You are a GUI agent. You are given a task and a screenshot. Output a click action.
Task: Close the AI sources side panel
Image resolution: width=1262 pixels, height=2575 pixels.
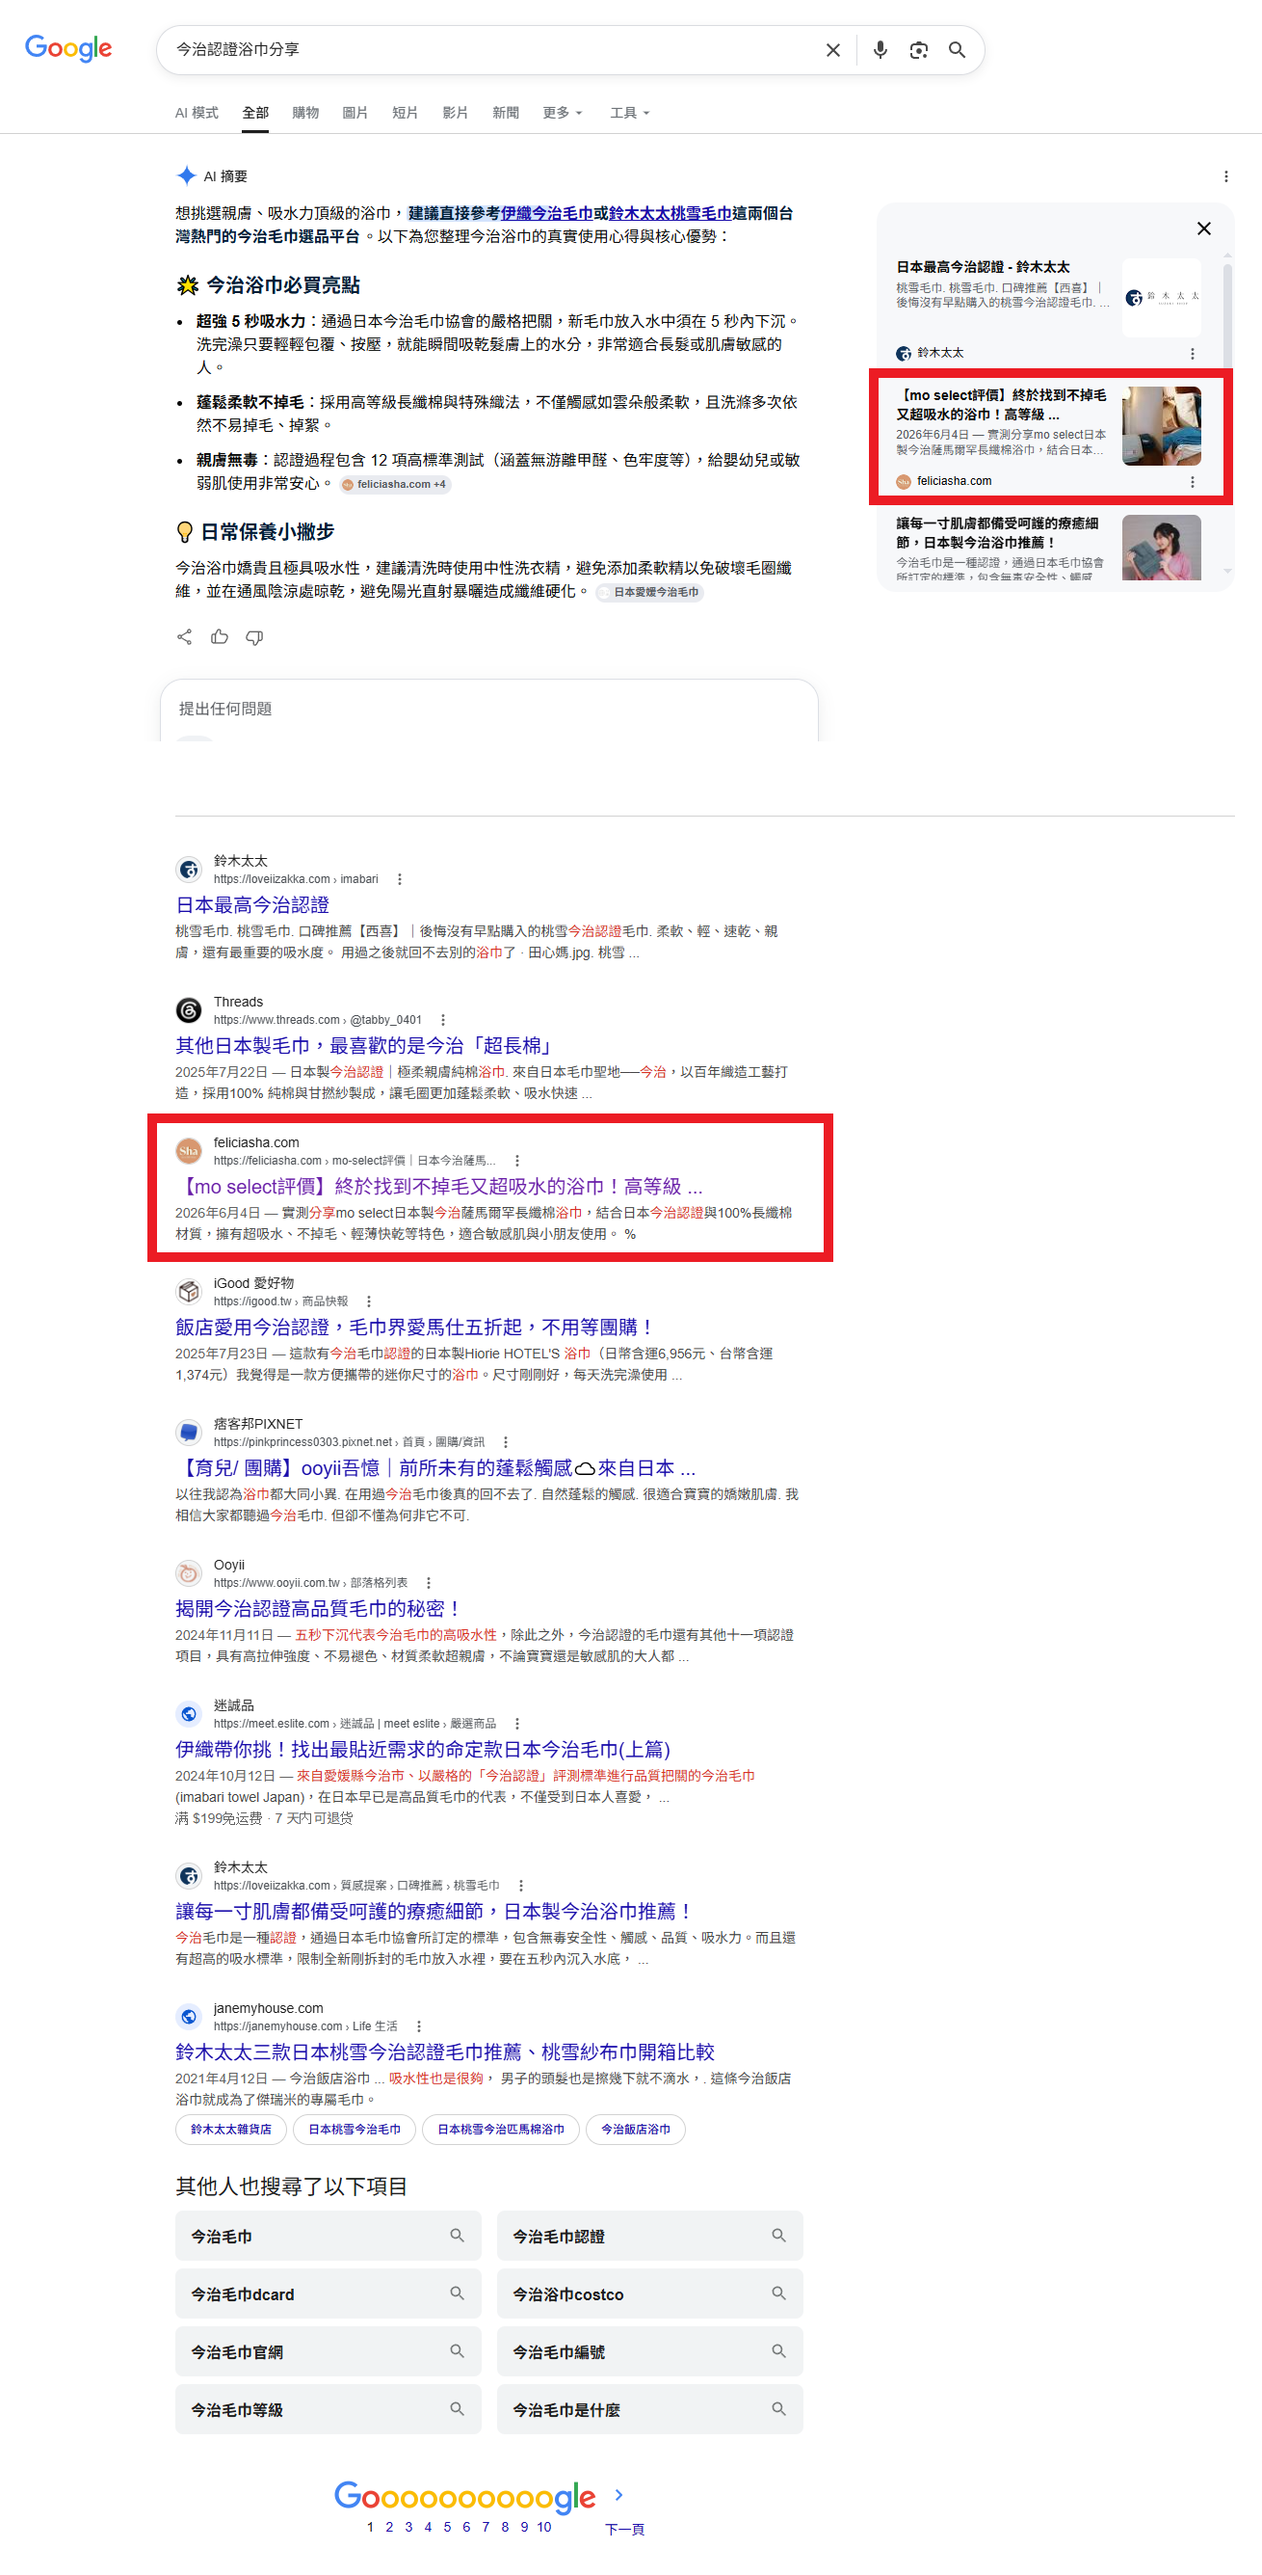coord(1203,228)
